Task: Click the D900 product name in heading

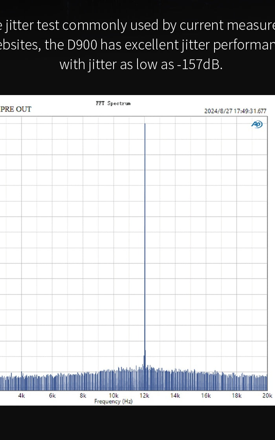Action: 82,45
